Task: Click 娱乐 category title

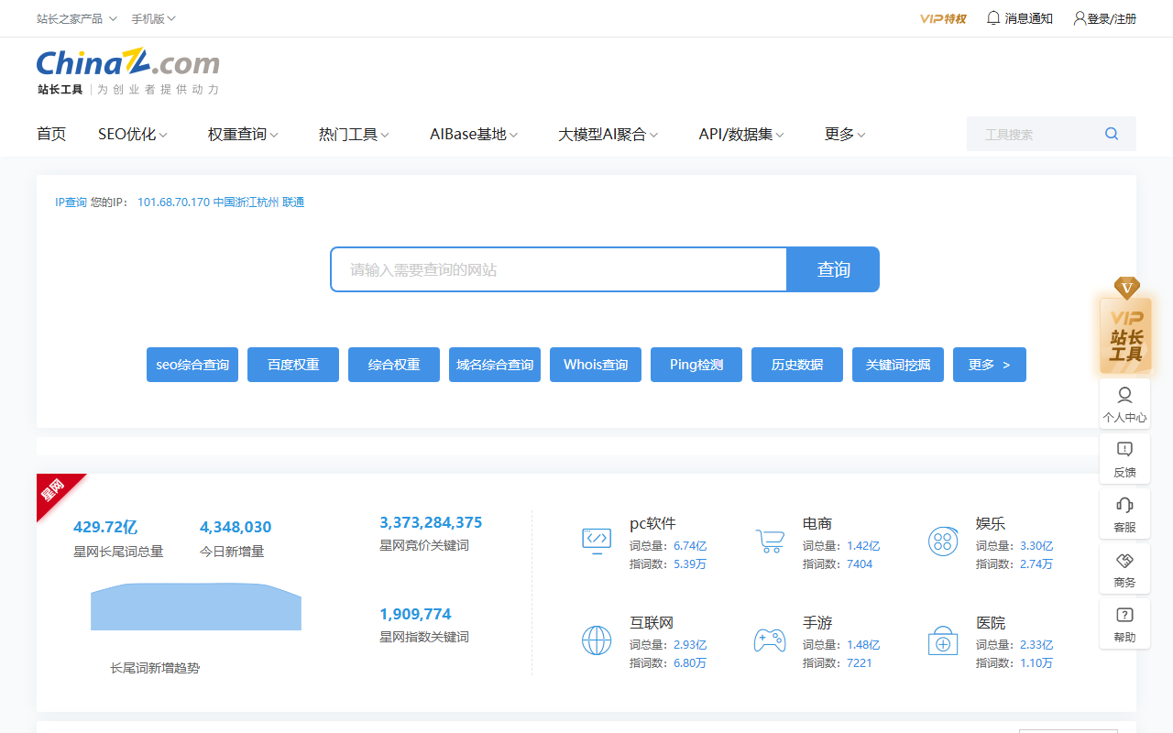Action: tap(991, 524)
